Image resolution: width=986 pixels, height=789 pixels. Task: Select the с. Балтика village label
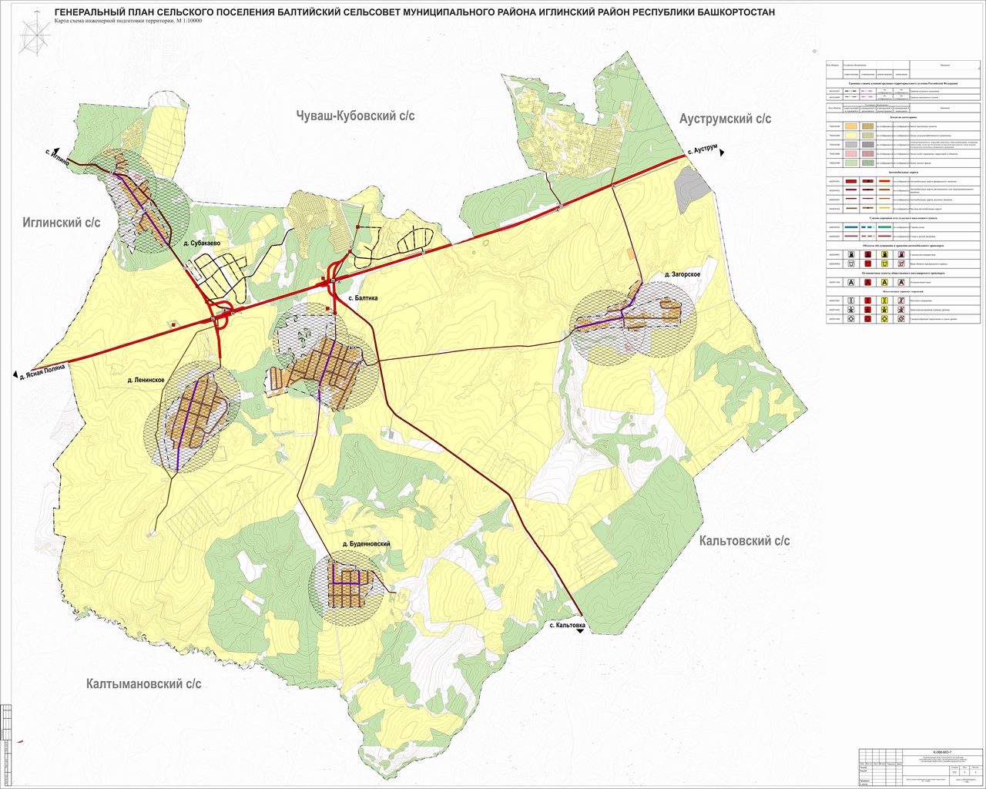361,298
